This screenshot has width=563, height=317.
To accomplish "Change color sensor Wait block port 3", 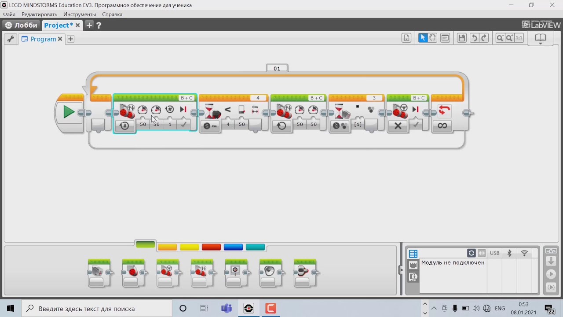I will click(374, 98).
